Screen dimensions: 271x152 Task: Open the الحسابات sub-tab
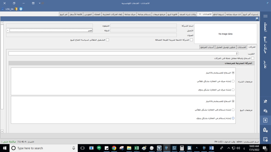pyautogui.click(x=242, y=47)
